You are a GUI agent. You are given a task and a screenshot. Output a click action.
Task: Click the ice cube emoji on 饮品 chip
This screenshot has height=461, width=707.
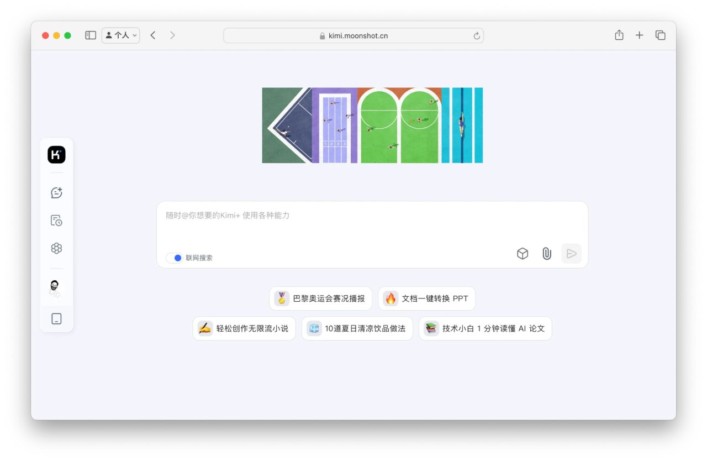point(314,328)
